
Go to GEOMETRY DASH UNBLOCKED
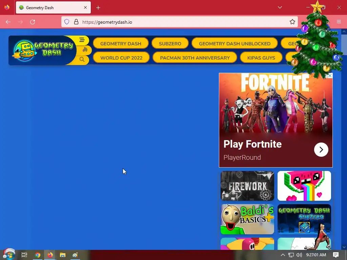pos(234,44)
